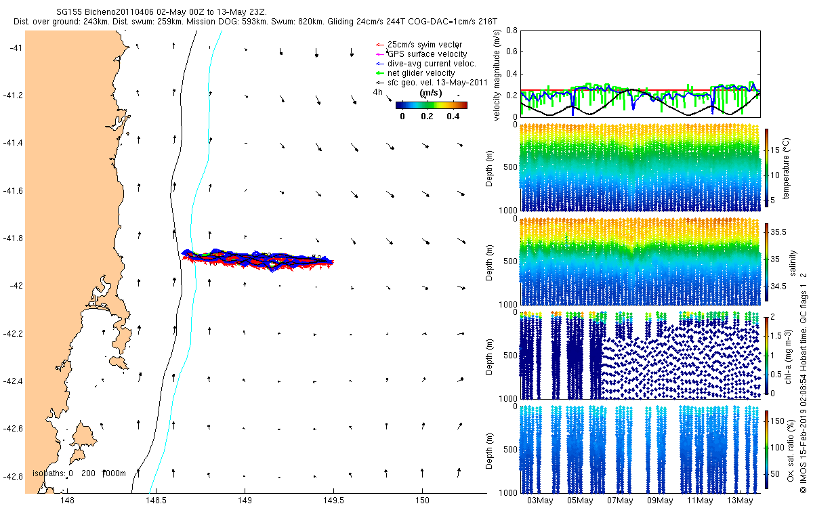Click the "-42.8" latitude tick label
Image resolution: width=813 pixels, height=508 pixels.
coord(13,476)
